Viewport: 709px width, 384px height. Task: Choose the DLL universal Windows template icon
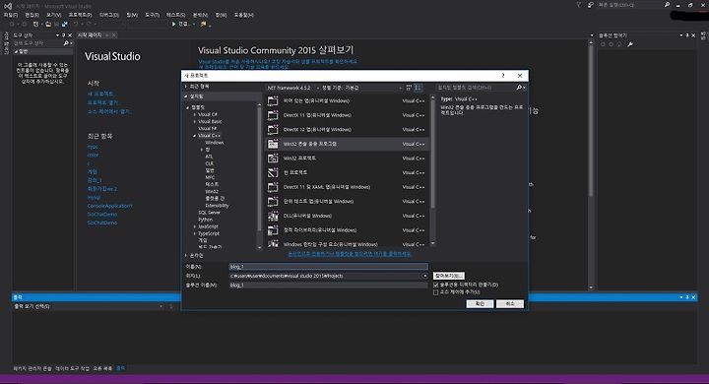coord(273,216)
